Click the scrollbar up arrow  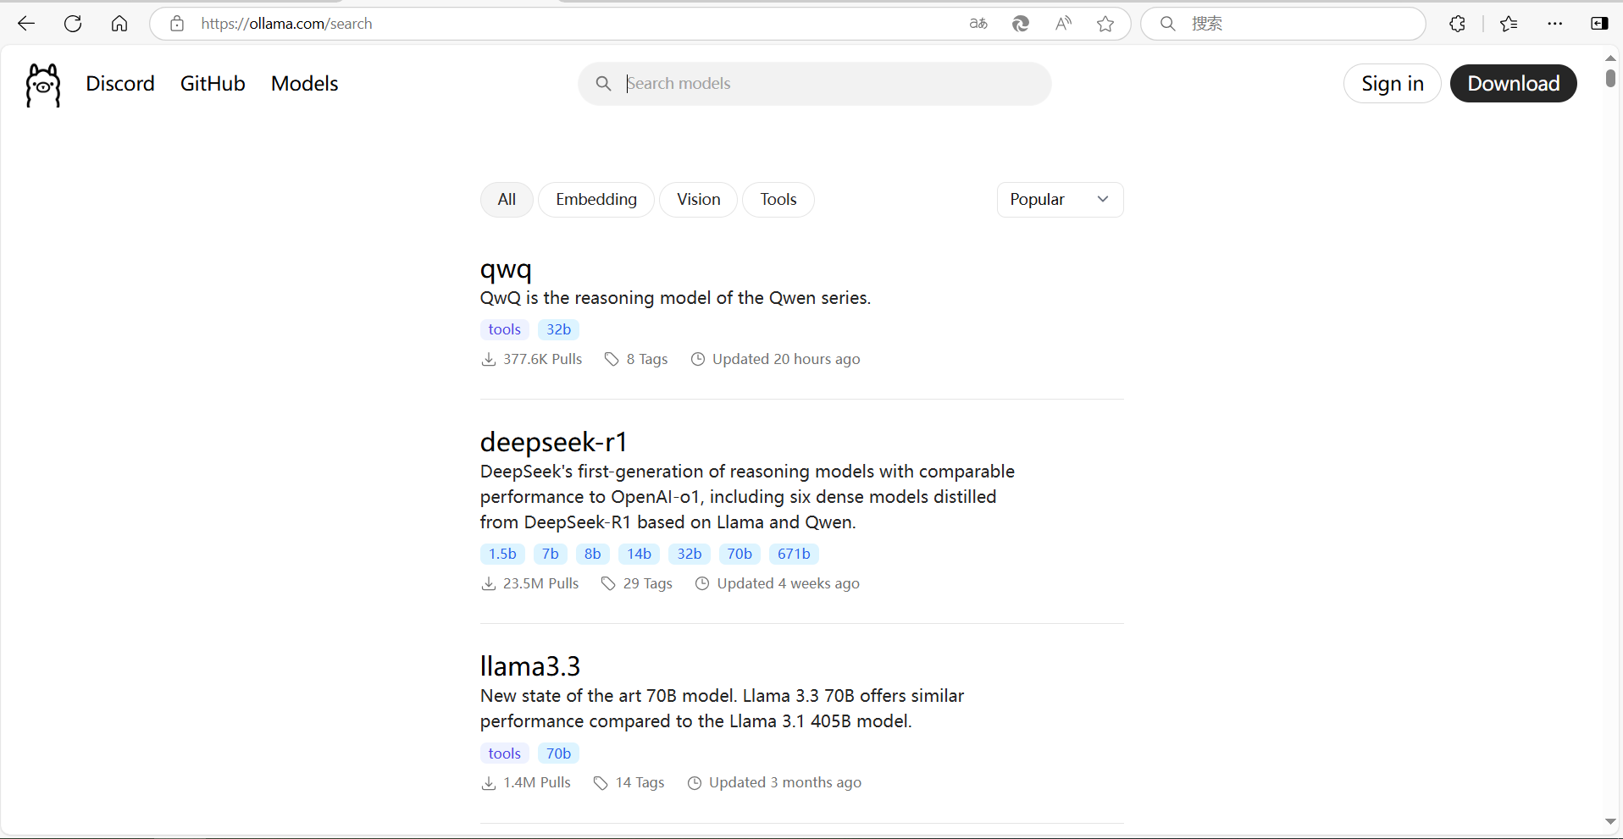pyautogui.click(x=1610, y=58)
